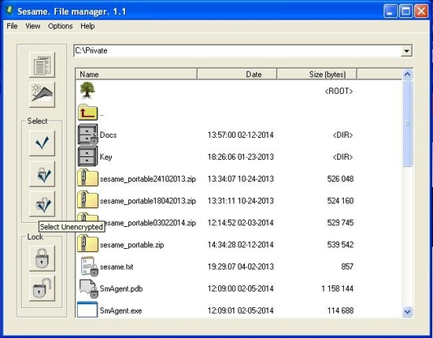The height and width of the screenshot is (338, 433).
Task: Click the sesame.txt locked notepad icon
Action: point(89,266)
